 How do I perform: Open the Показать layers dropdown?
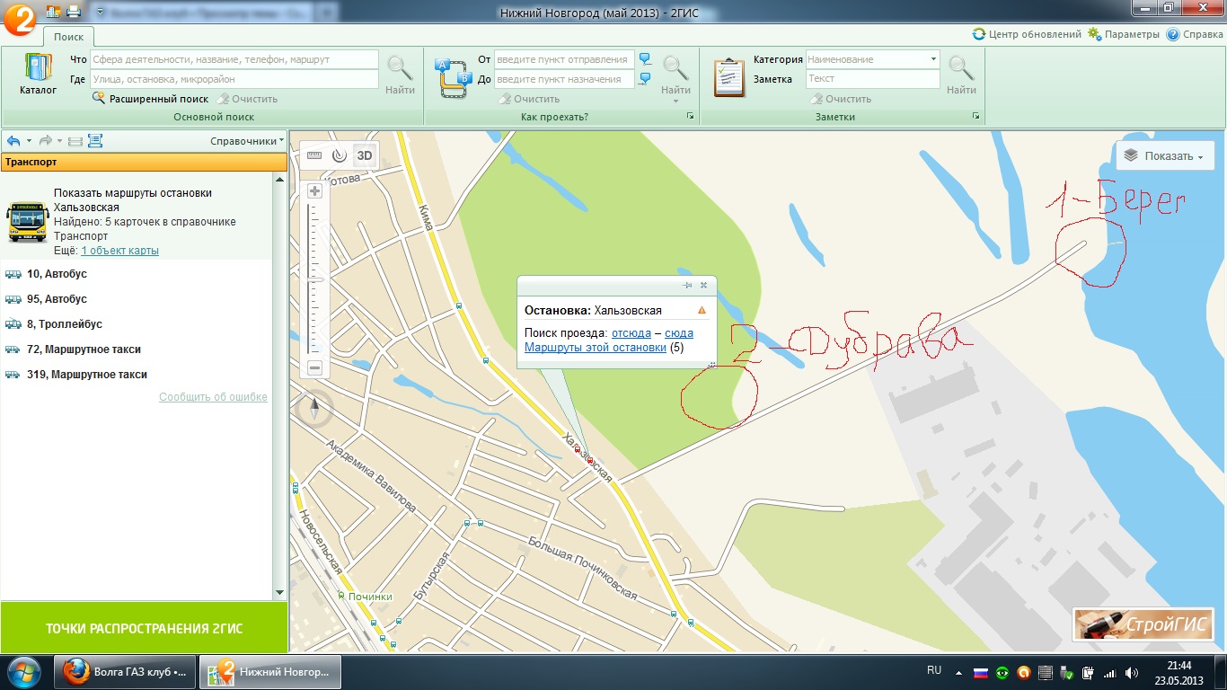click(x=1165, y=155)
